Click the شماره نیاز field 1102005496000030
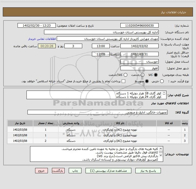Screen dimensions: 196x189 point(139,25)
